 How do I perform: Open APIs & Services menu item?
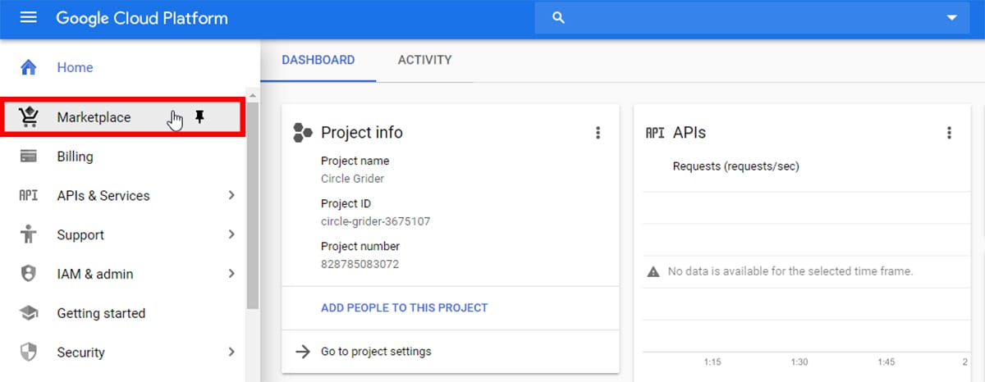pos(103,196)
